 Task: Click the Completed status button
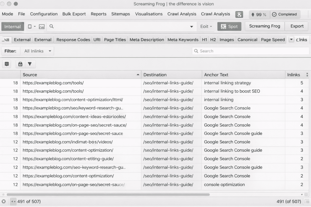tap(285, 15)
